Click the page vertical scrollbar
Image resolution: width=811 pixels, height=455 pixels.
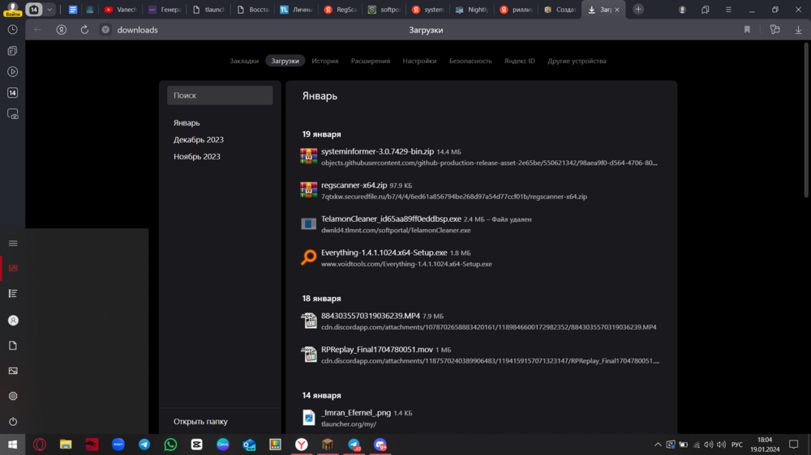click(x=806, y=119)
